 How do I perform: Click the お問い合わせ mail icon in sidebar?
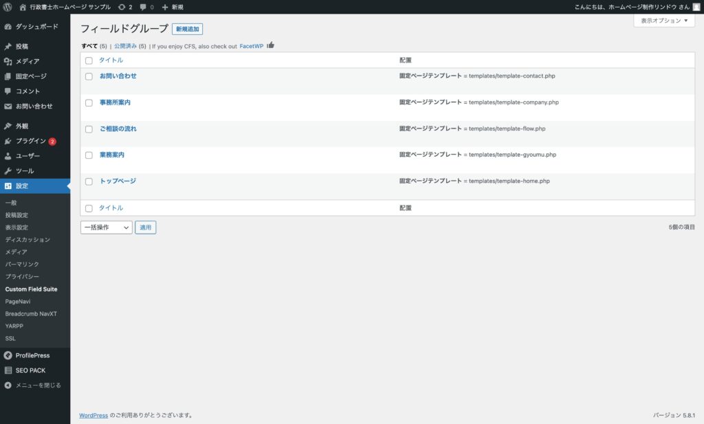[8, 107]
